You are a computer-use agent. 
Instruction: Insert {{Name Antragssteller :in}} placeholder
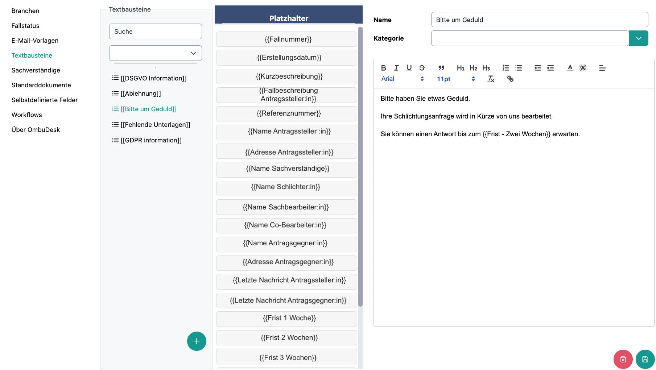(x=286, y=132)
